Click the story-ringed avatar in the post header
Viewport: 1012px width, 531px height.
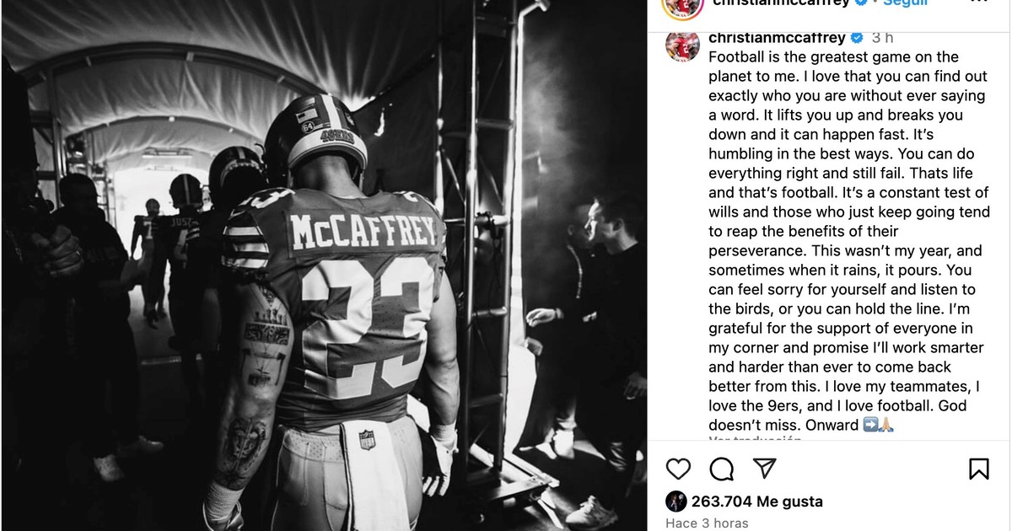(682, 5)
